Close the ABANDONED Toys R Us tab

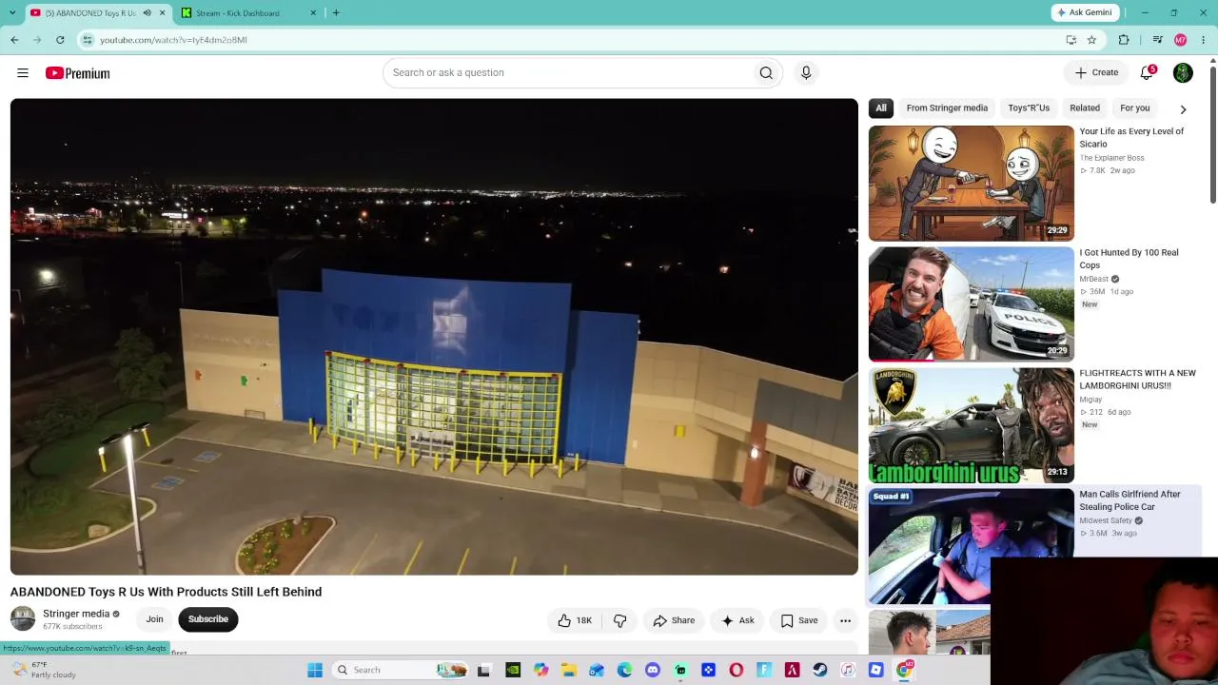162,12
